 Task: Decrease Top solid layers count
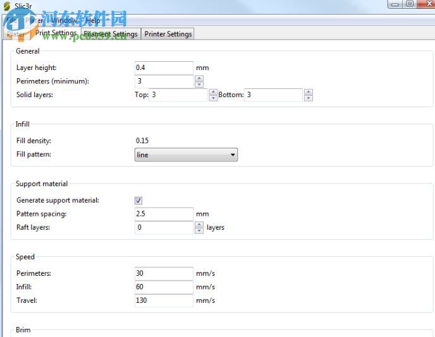213,98
